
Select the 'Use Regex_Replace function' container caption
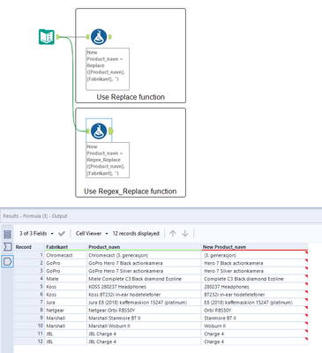click(x=131, y=192)
